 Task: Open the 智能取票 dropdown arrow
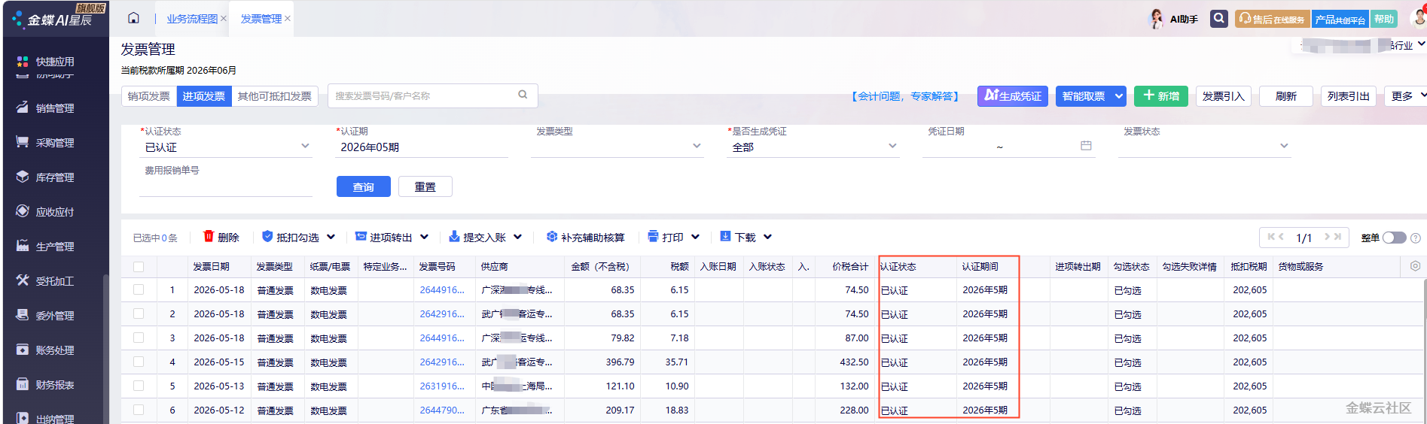[1119, 96]
